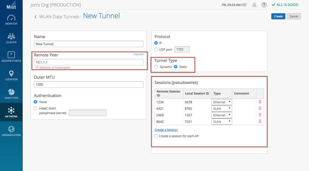
Task: Select Dynamic tunnel type
Action: pos(156,67)
